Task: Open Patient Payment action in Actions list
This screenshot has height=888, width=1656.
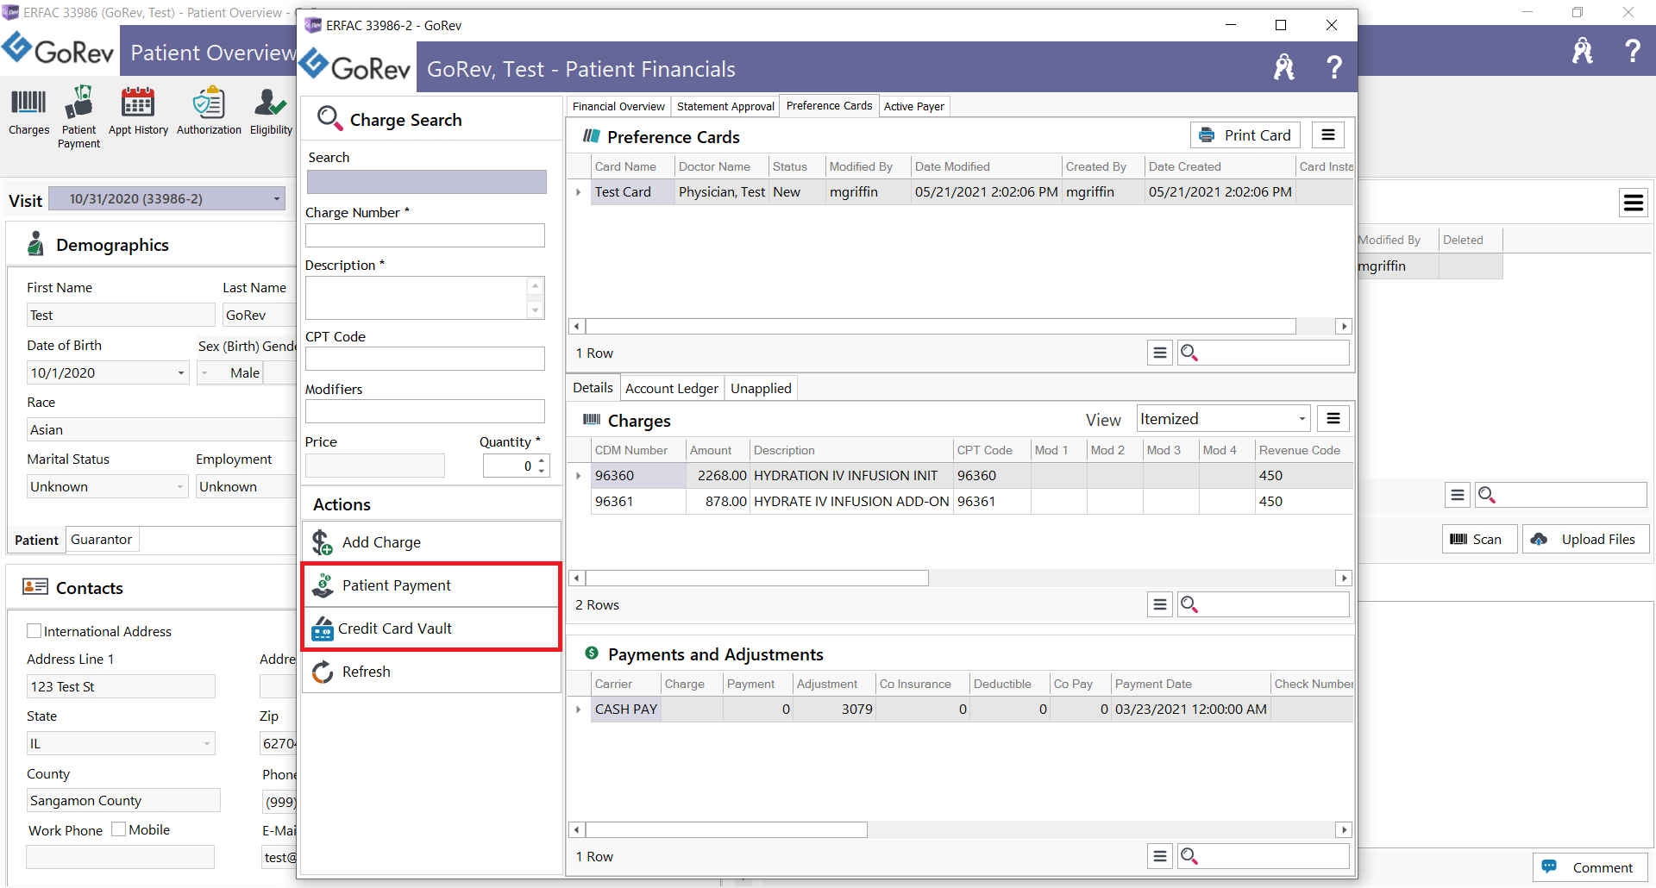Action: pos(431,585)
